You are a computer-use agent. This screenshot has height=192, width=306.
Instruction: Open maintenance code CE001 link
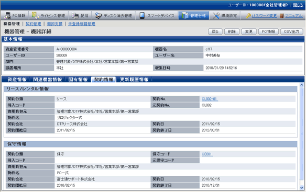click(x=207, y=154)
